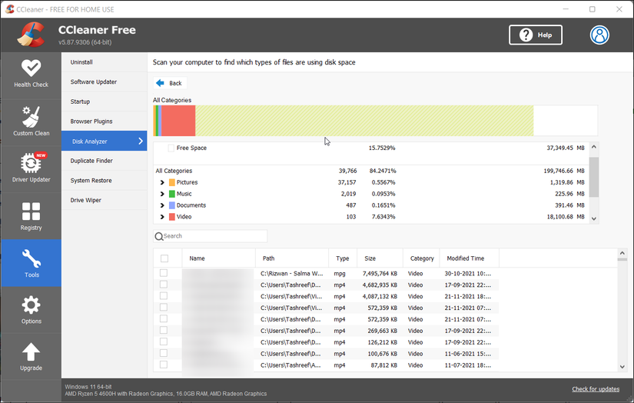Click the Help button
634x403 pixels.
(x=536, y=35)
